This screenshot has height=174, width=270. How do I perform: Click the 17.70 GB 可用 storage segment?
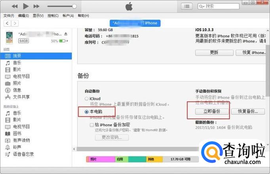pyautogui.click(x=181, y=159)
